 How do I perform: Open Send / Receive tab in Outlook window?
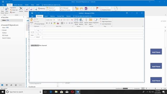click(18, 5)
